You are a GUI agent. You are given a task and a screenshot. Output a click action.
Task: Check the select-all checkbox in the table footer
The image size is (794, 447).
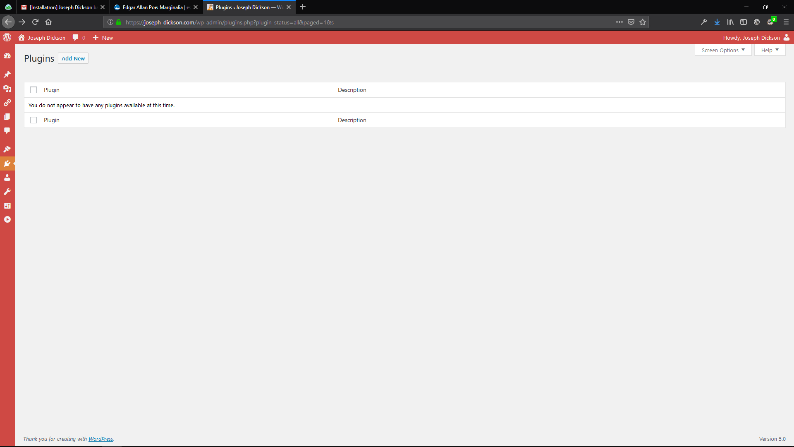pyautogui.click(x=33, y=120)
